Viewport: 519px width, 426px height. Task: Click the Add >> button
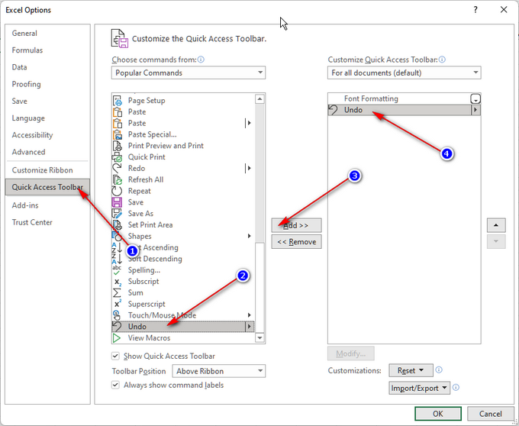click(x=296, y=225)
